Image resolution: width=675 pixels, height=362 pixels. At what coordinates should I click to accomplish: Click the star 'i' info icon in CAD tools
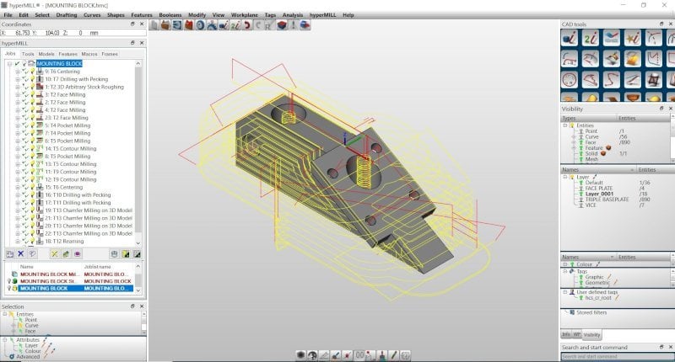pyautogui.click(x=633, y=38)
